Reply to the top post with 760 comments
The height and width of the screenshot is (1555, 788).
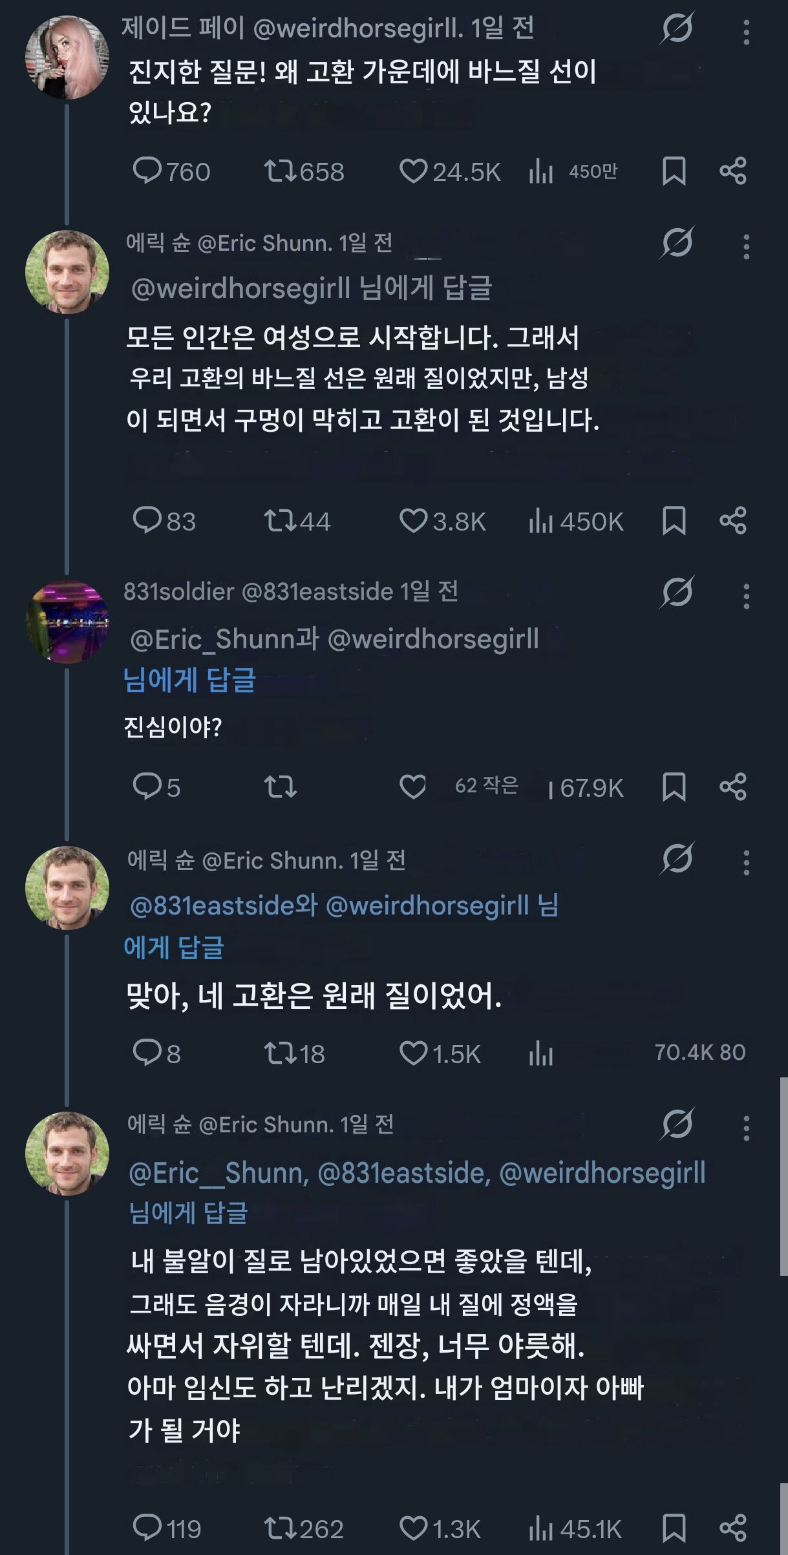(147, 171)
